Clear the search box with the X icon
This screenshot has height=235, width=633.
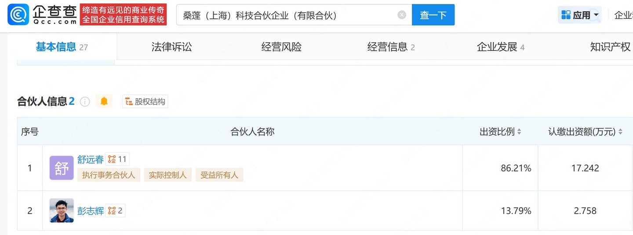[x=402, y=15]
